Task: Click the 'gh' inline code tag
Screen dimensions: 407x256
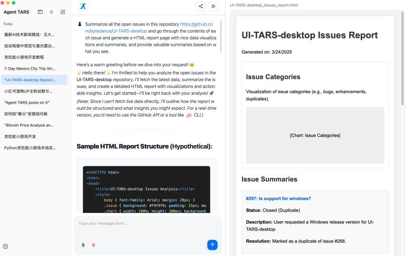Action: tap(189, 115)
